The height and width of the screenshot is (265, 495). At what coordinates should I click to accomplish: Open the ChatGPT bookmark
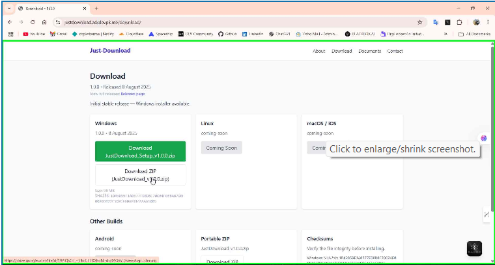tap(281, 34)
